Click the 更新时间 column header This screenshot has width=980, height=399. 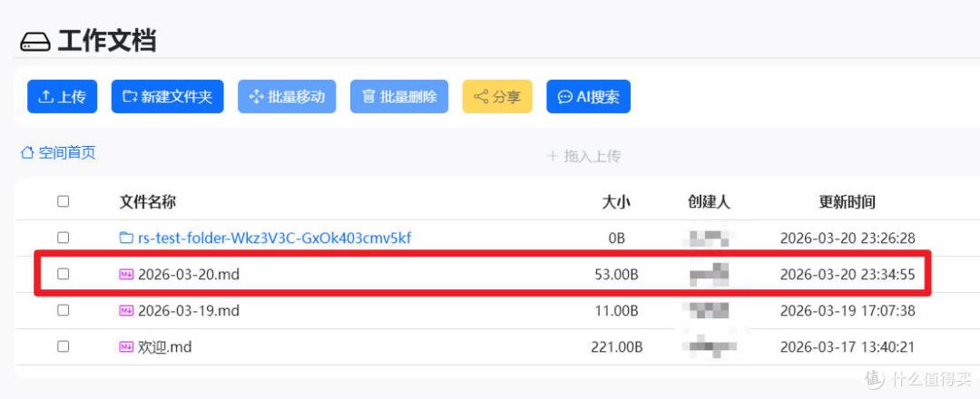click(x=848, y=201)
